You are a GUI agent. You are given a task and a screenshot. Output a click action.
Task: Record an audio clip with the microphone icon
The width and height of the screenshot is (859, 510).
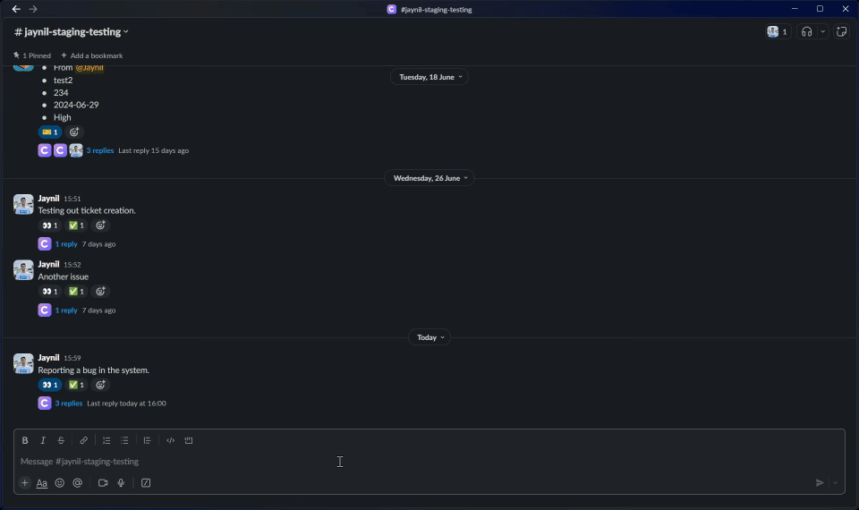121,483
